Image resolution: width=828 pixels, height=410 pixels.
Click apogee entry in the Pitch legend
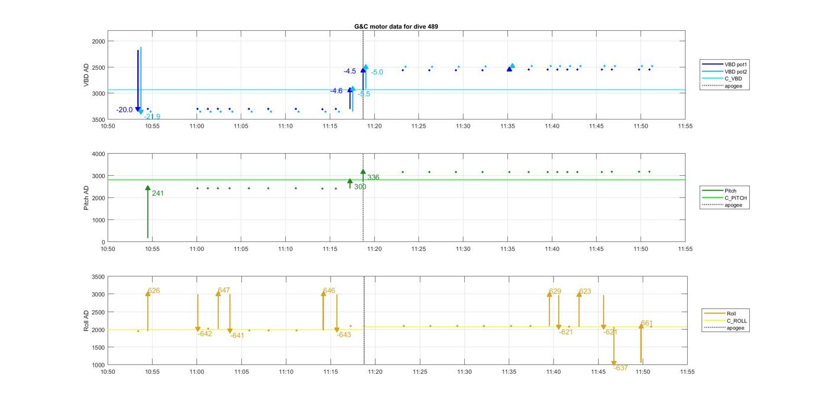(722, 205)
